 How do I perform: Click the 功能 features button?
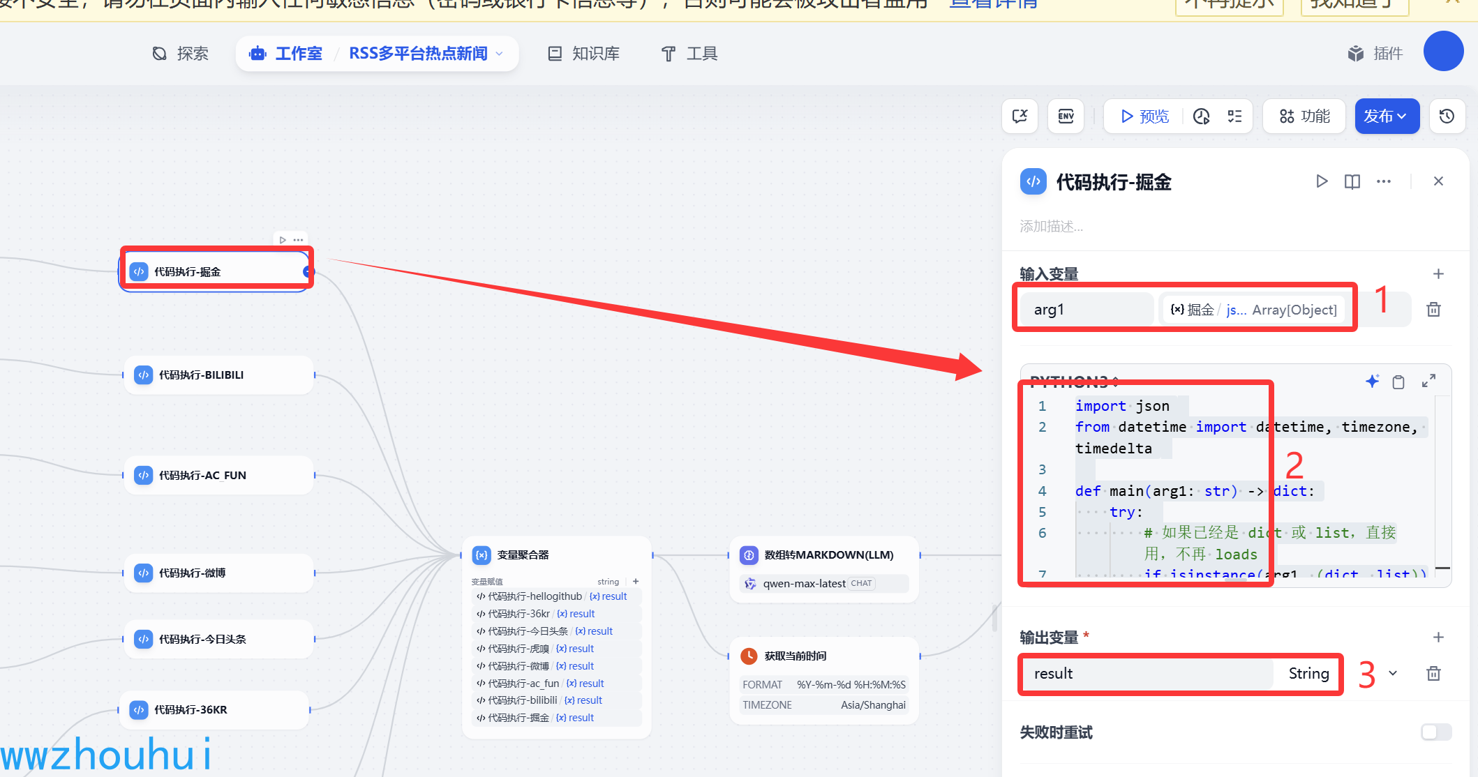[x=1304, y=116]
